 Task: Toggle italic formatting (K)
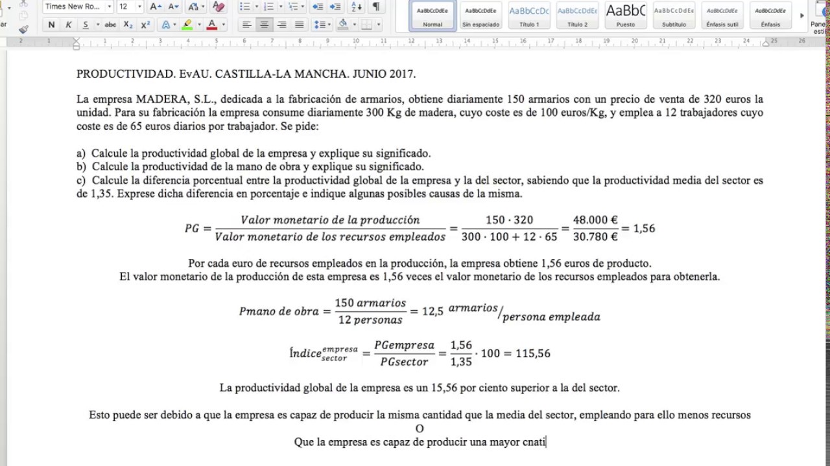(x=68, y=25)
